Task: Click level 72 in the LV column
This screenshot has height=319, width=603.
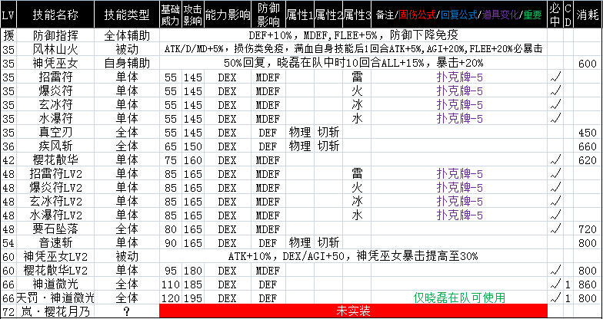Action: pos(8,311)
